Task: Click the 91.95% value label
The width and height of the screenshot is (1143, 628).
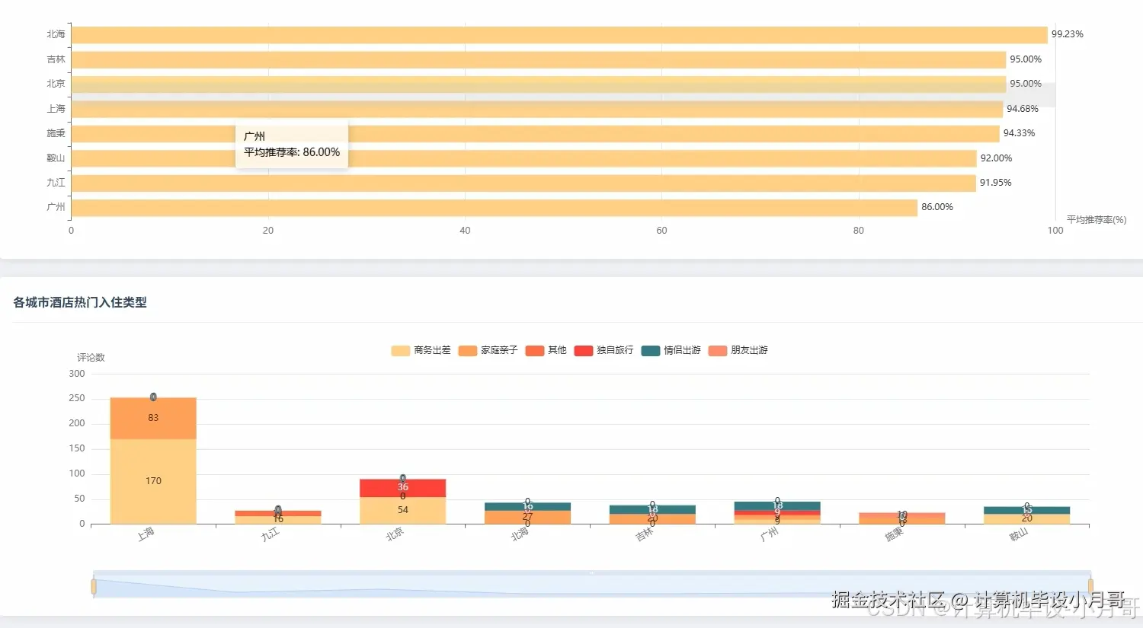Action: 995,183
